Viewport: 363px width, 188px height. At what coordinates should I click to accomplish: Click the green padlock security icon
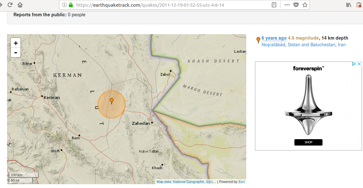[71, 5]
